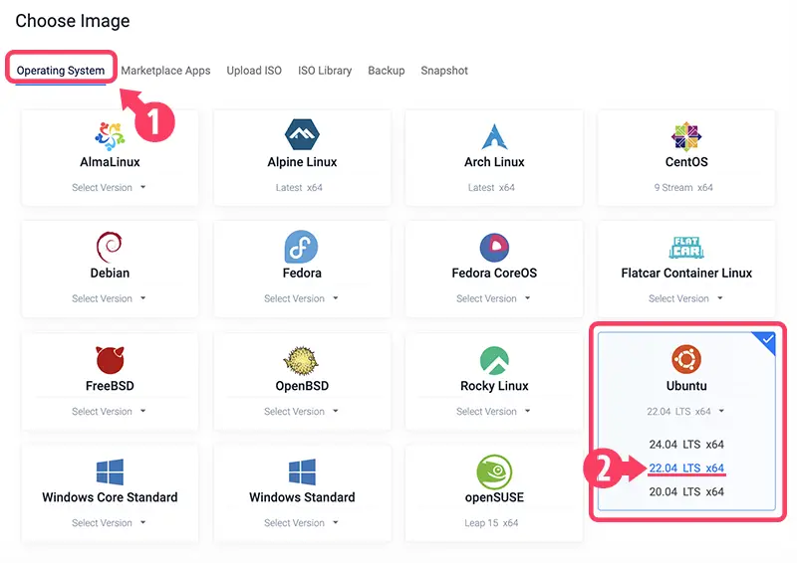
Task: Open AlmaLinux Select Version dropdown
Action: (x=109, y=187)
